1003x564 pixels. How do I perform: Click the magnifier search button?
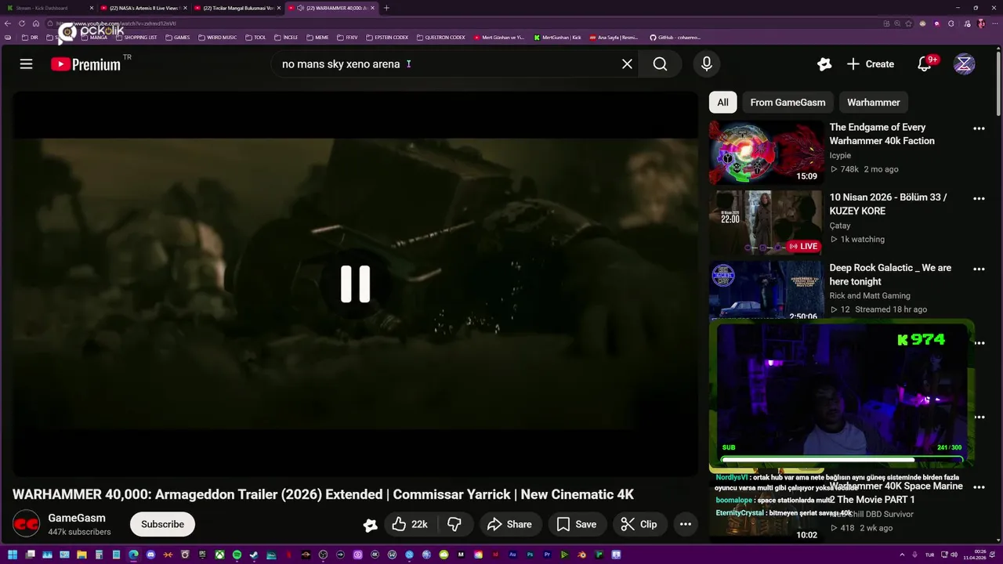[x=660, y=64]
